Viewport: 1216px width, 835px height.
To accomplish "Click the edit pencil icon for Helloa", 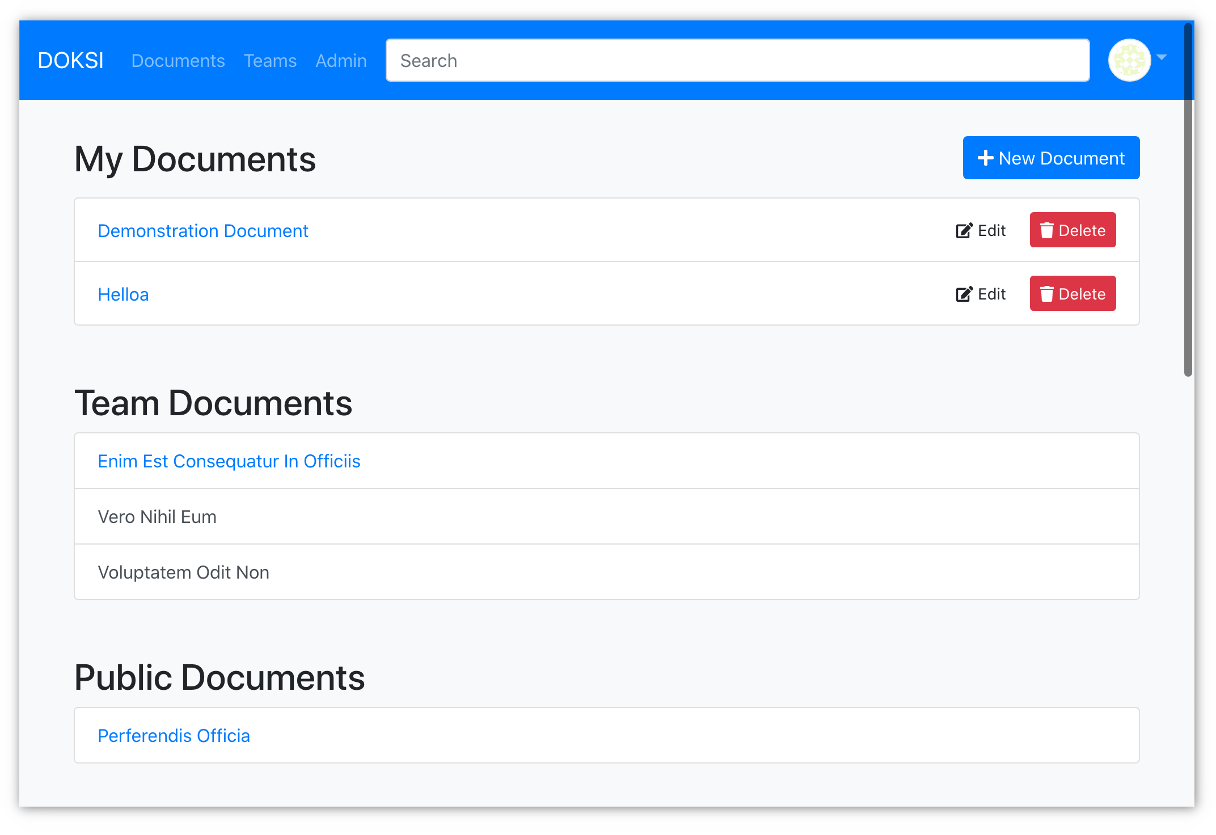I will (x=964, y=294).
